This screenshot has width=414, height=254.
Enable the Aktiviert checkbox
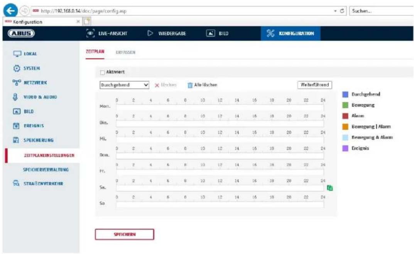103,72
